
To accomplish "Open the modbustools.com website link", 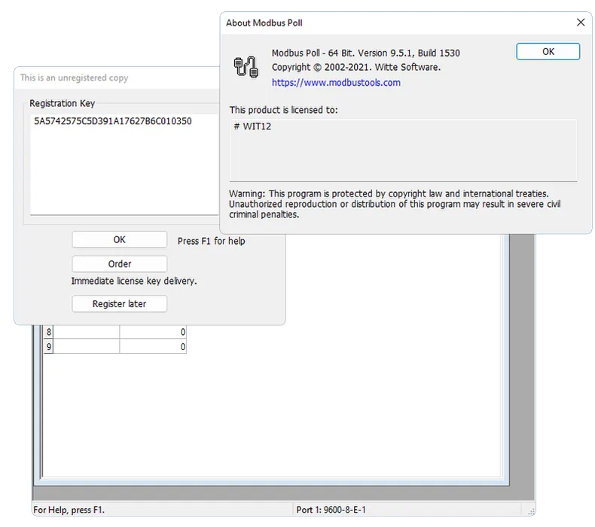I will coord(336,83).
